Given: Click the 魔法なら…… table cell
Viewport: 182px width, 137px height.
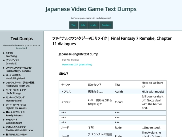Looking at the screenshot, I should (x=99, y=92).
